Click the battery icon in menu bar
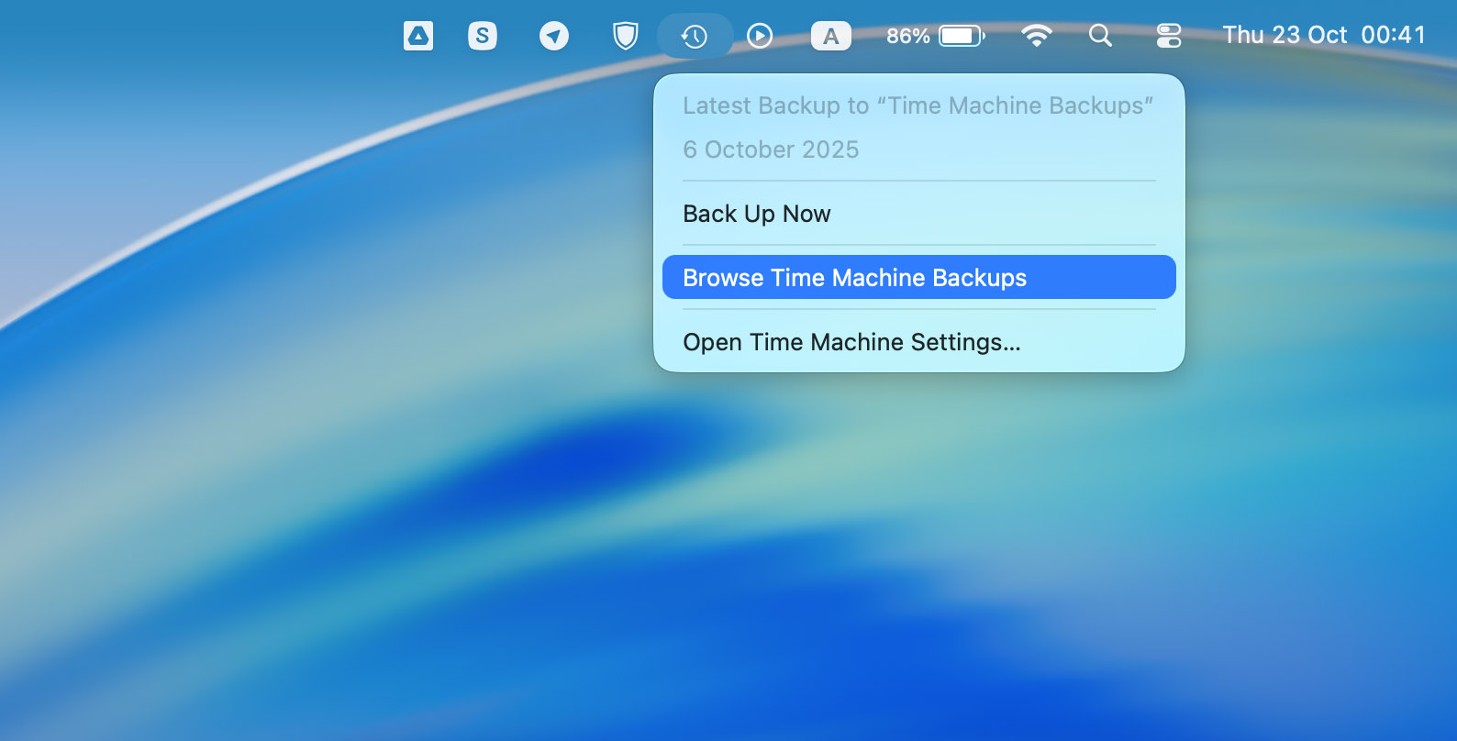This screenshot has height=741, width=1457. tap(961, 36)
